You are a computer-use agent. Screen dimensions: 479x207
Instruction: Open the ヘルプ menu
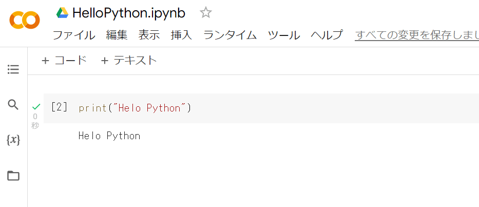[327, 35]
